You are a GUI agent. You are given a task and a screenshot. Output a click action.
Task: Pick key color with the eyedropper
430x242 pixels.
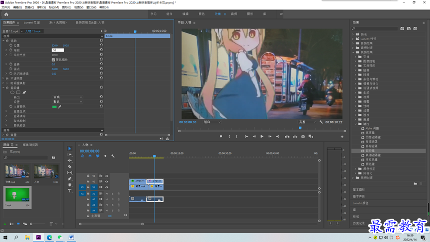click(60, 107)
